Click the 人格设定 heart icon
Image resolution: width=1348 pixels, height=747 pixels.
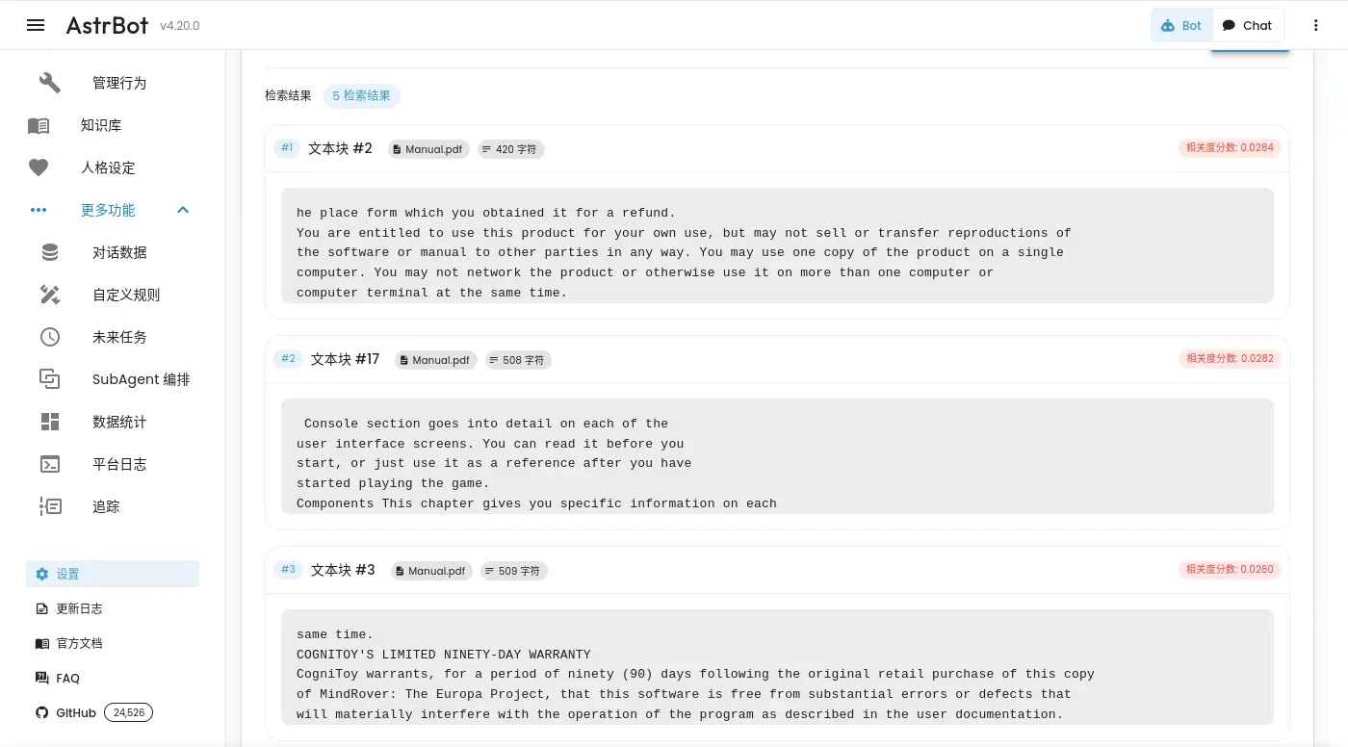click(x=39, y=167)
